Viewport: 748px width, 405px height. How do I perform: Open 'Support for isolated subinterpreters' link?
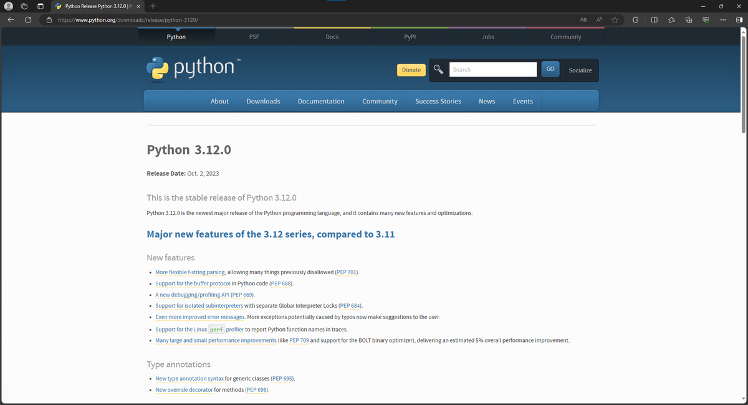pyautogui.click(x=199, y=306)
